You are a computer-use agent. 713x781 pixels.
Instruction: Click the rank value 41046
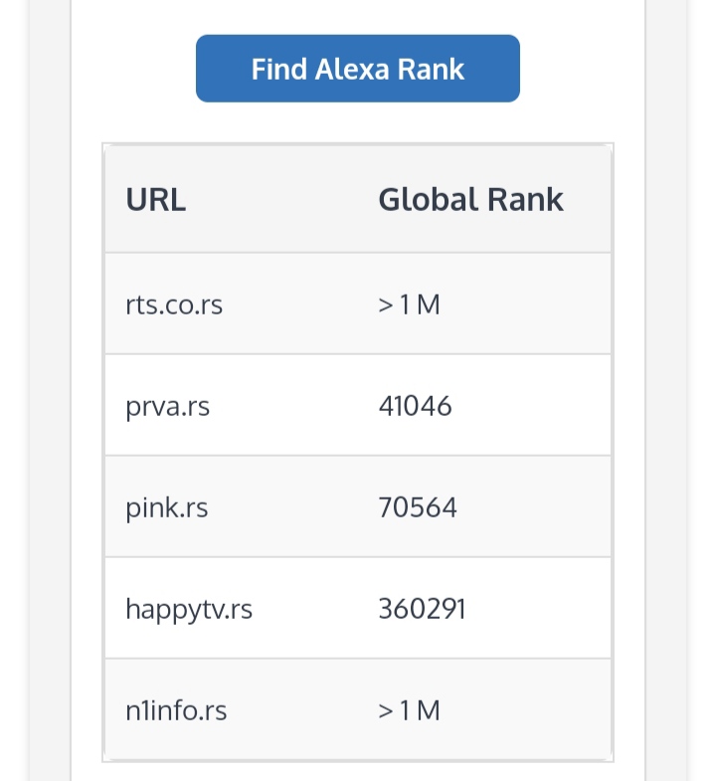[415, 406]
